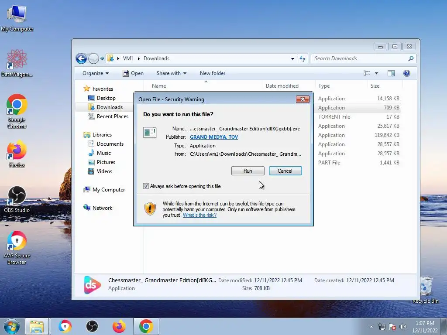Viewport: 447px width, 335px height.
Task: Untick Always ask before opening this file
Action: click(x=146, y=186)
